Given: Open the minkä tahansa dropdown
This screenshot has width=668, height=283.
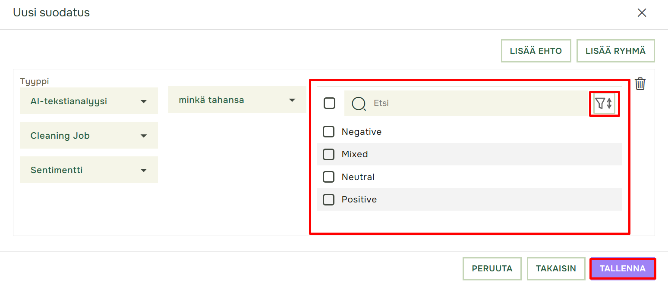Looking at the screenshot, I should pyautogui.click(x=237, y=100).
